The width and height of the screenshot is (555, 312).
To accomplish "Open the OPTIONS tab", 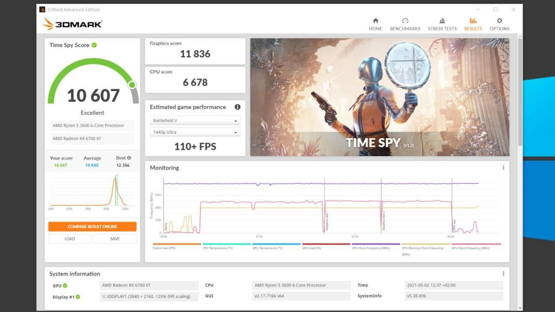I will click(x=499, y=24).
